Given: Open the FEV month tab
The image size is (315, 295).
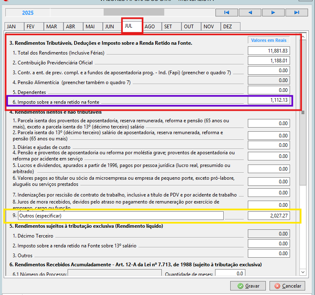Looking at the screenshot, I should pos(34,26).
